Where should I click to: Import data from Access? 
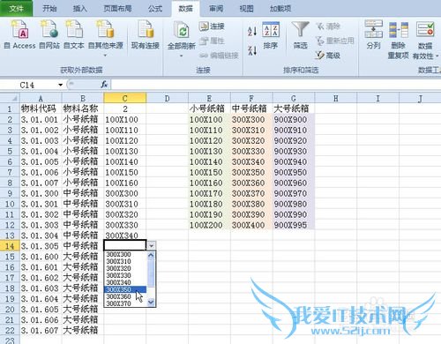19,34
